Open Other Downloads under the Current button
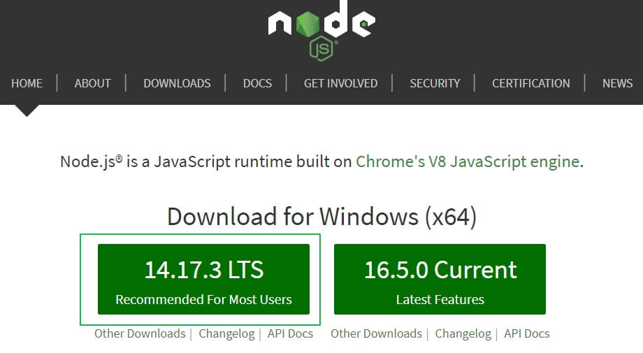This screenshot has height=353, width=643. coord(376,333)
